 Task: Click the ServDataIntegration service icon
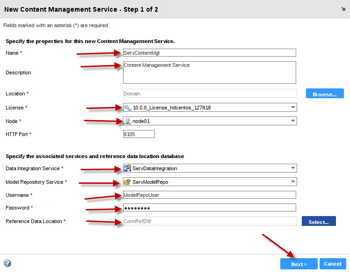tap(127, 168)
